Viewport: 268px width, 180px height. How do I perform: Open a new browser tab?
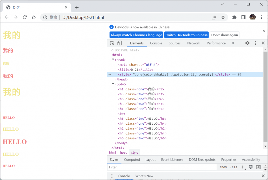[x=77, y=7]
